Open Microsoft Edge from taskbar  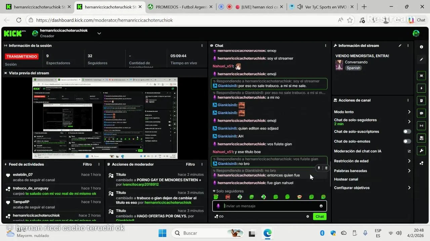coord(267,233)
